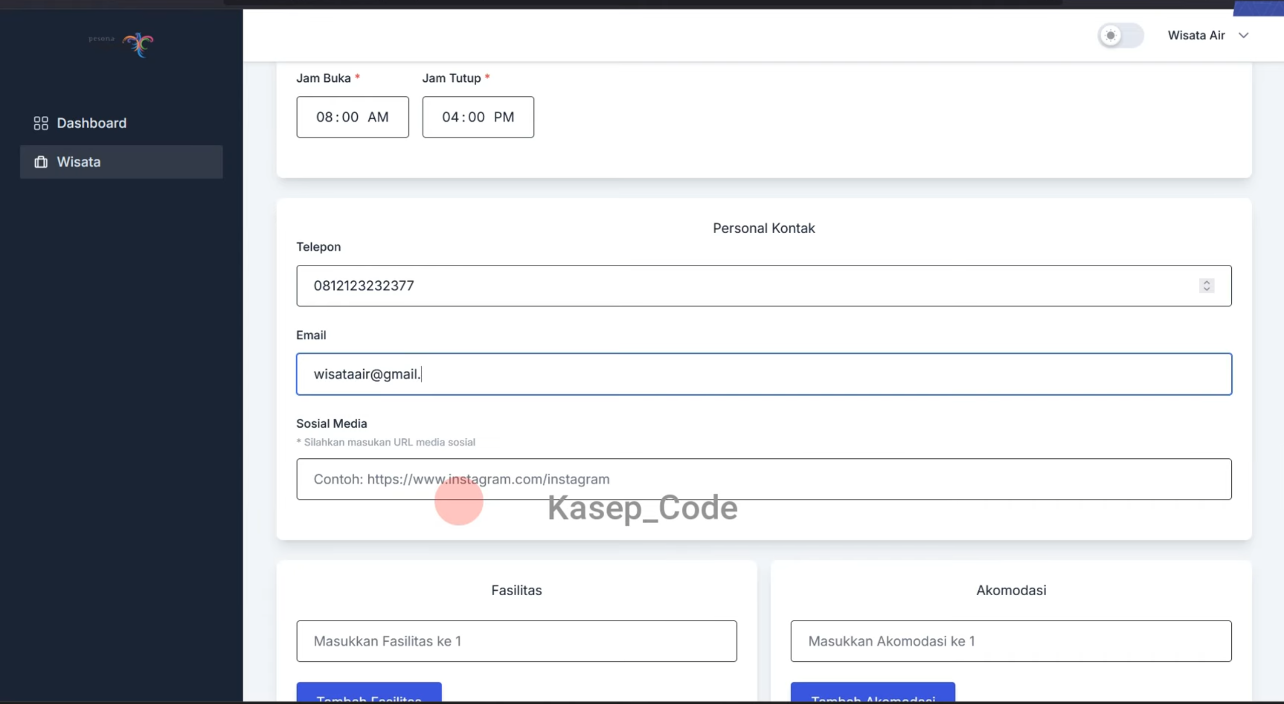The width and height of the screenshot is (1284, 704).
Task: Click the Fasilitas section heading
Action: coord(516,590)
